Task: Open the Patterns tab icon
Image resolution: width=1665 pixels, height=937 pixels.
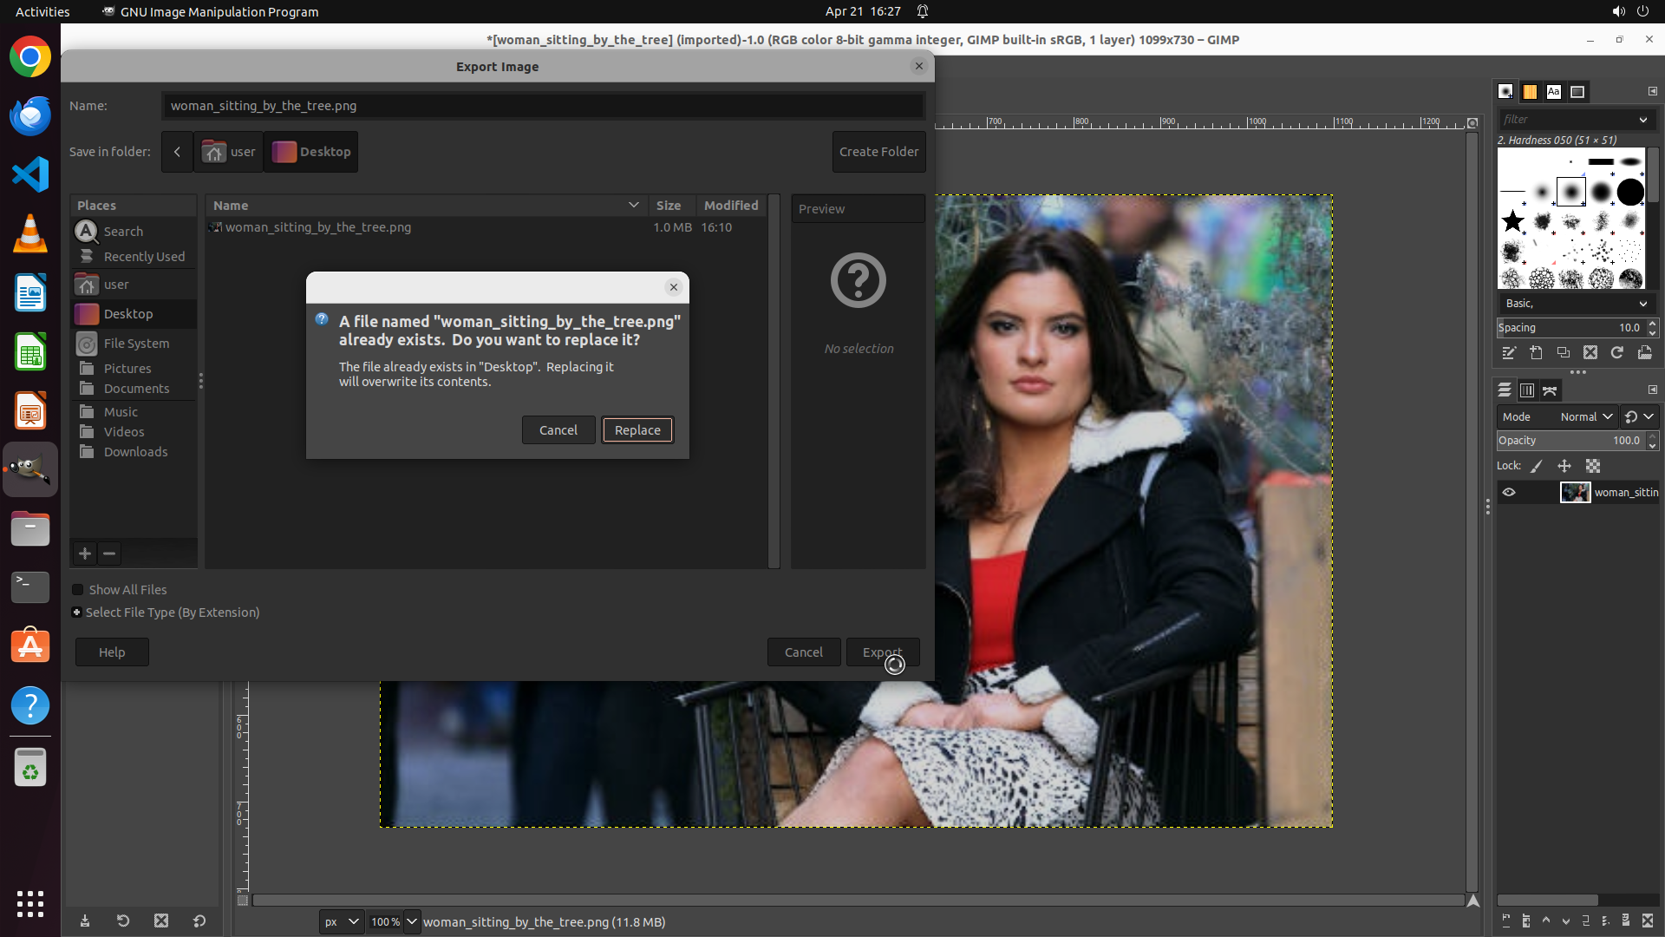Action: pyautogui.click(x=1530, y=91)
